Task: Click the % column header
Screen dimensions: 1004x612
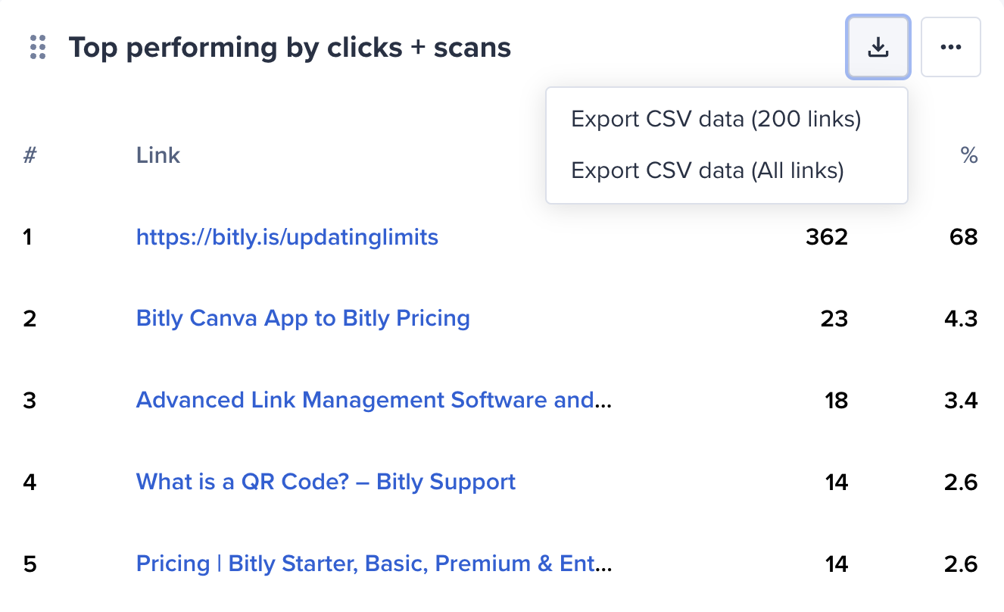Action: 970,155
